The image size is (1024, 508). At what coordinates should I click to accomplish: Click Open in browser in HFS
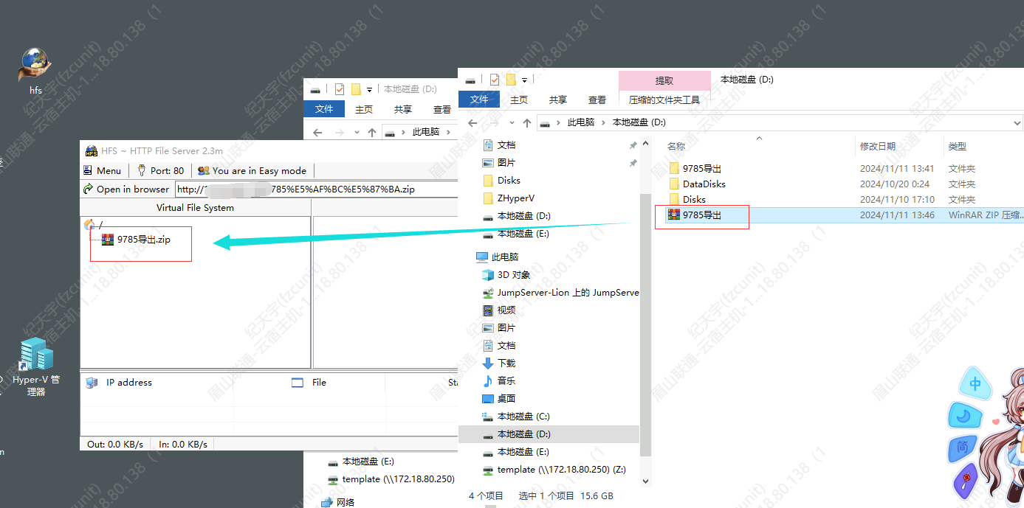click(x=126, y=189)
